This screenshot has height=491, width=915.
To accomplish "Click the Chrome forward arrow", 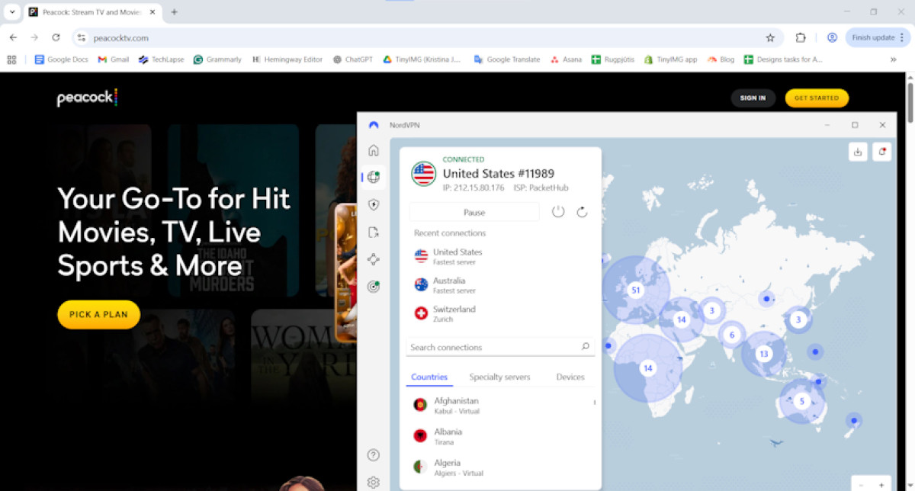I will point(34,37).
